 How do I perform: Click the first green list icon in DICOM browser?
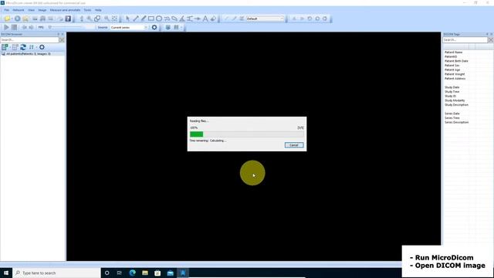pos(5,47)
